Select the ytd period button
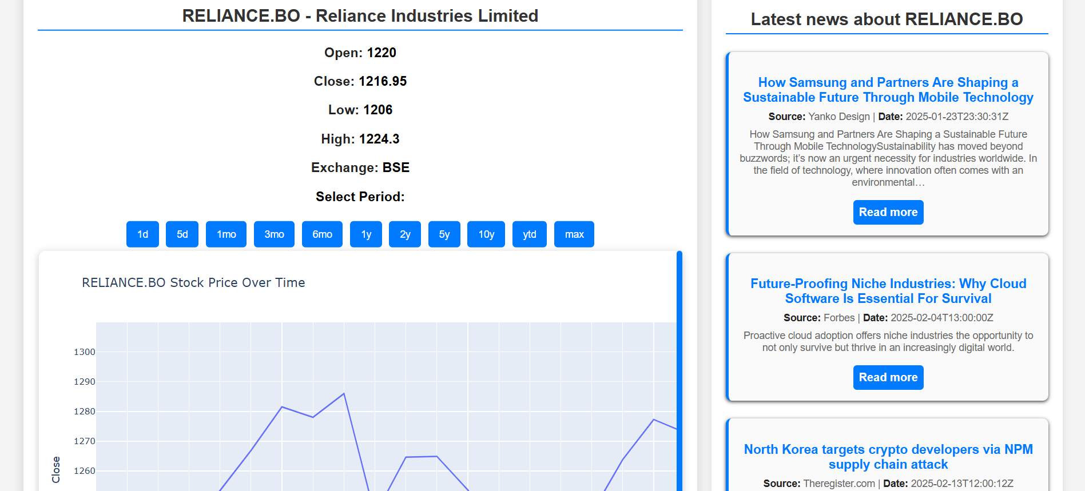Screen dimensions: 1085x491 [x=530, y=234]
